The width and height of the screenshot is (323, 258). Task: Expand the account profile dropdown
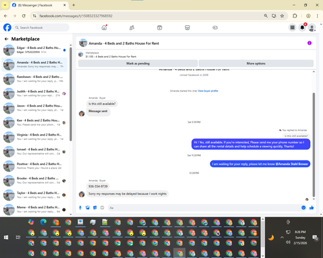click(312, 28)
